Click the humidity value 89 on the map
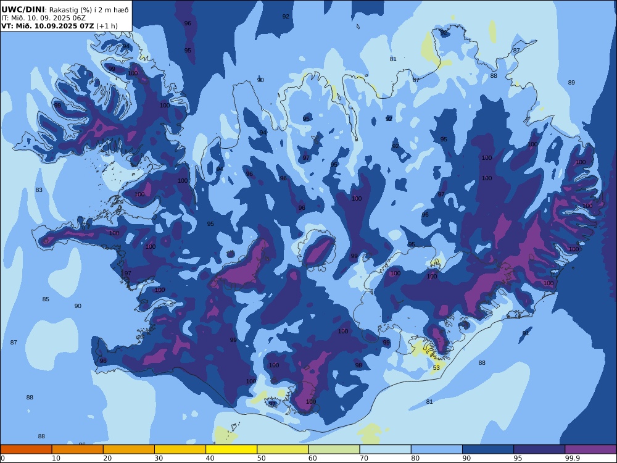 [x=571, y=82]
